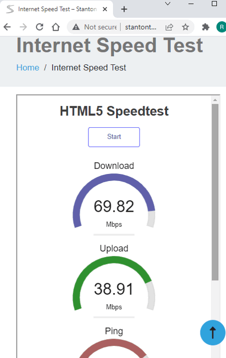The height and width of the screenshot is (358, 226).
Task: Open the Extensions puzzle icon
Action: pyautogui.click(x=206, y=27)
